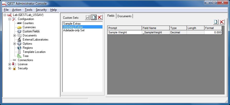This screenshot has width=230, height=105.
Task: Click the delete field red X icon
Action: [x=222, y=22]
